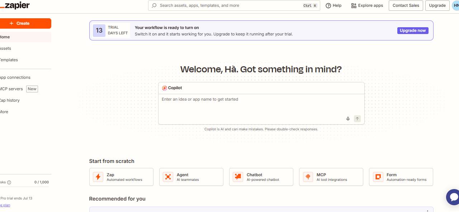459x212 pixels.
Task: Click the MCP icon
Action: pos(308,177)
